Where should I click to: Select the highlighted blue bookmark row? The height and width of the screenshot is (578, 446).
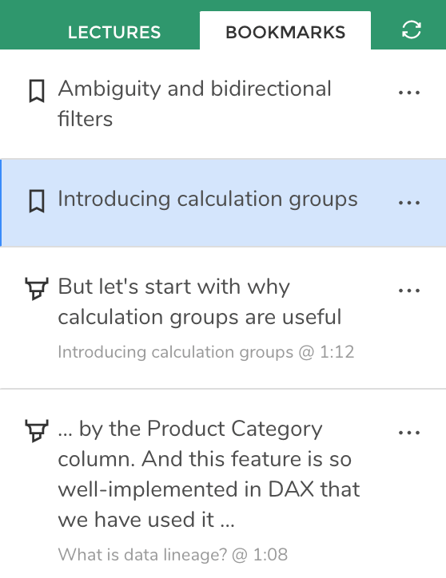point(223,203)
